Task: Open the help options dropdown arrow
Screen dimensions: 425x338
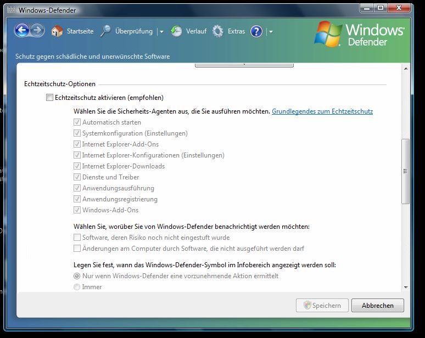Action: (271, 32)
